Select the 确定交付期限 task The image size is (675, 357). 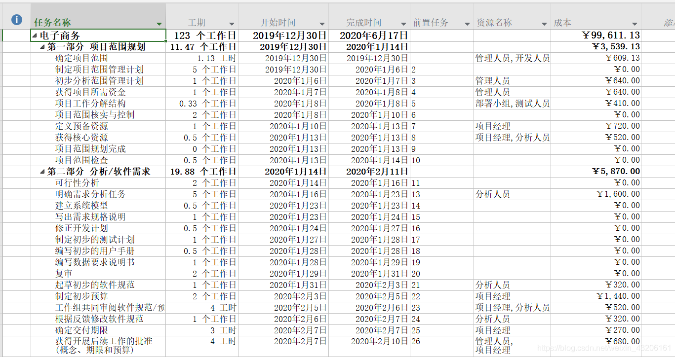pos(81,330)
